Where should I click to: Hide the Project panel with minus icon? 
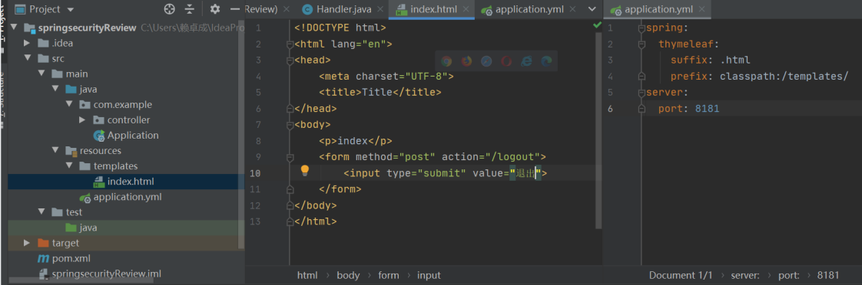click(x=235, y=9)
